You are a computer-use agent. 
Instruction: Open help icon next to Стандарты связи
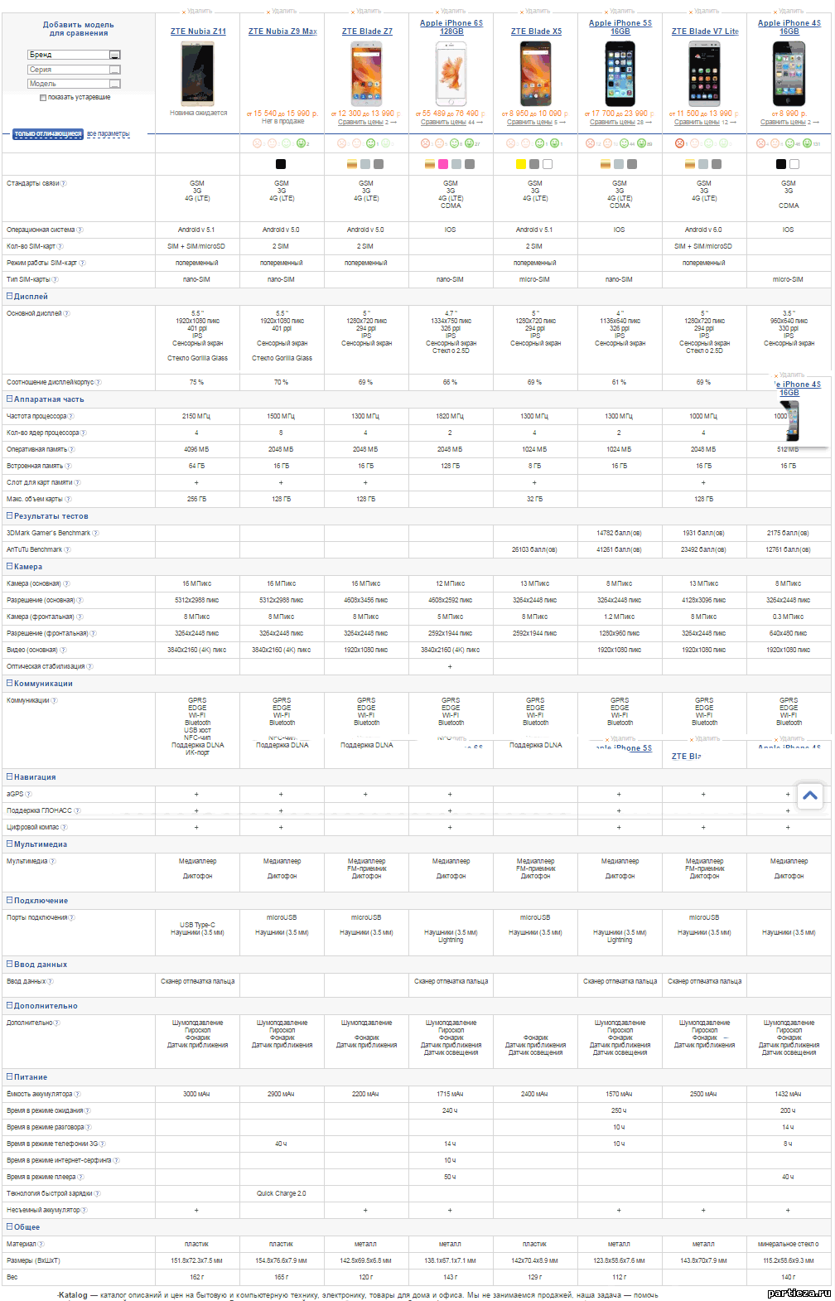click(64, 184)
